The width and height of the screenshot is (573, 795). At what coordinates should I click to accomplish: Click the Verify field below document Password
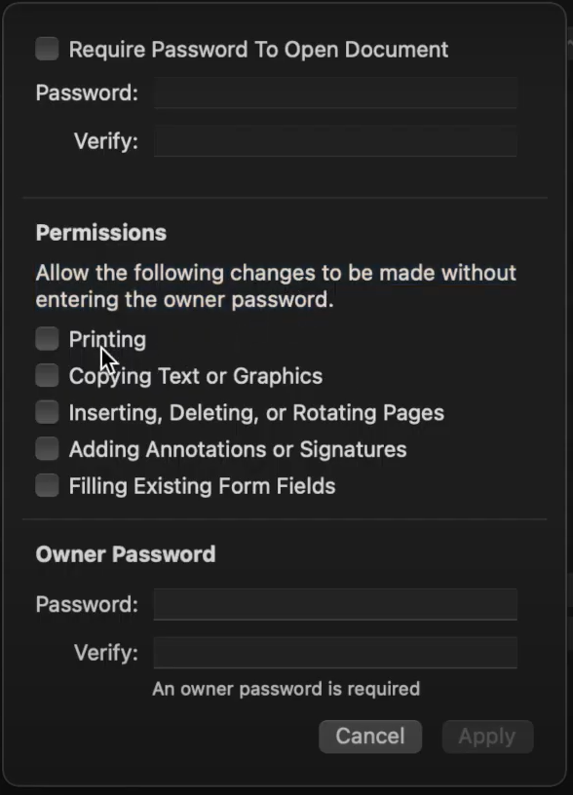tap(335, 141)
